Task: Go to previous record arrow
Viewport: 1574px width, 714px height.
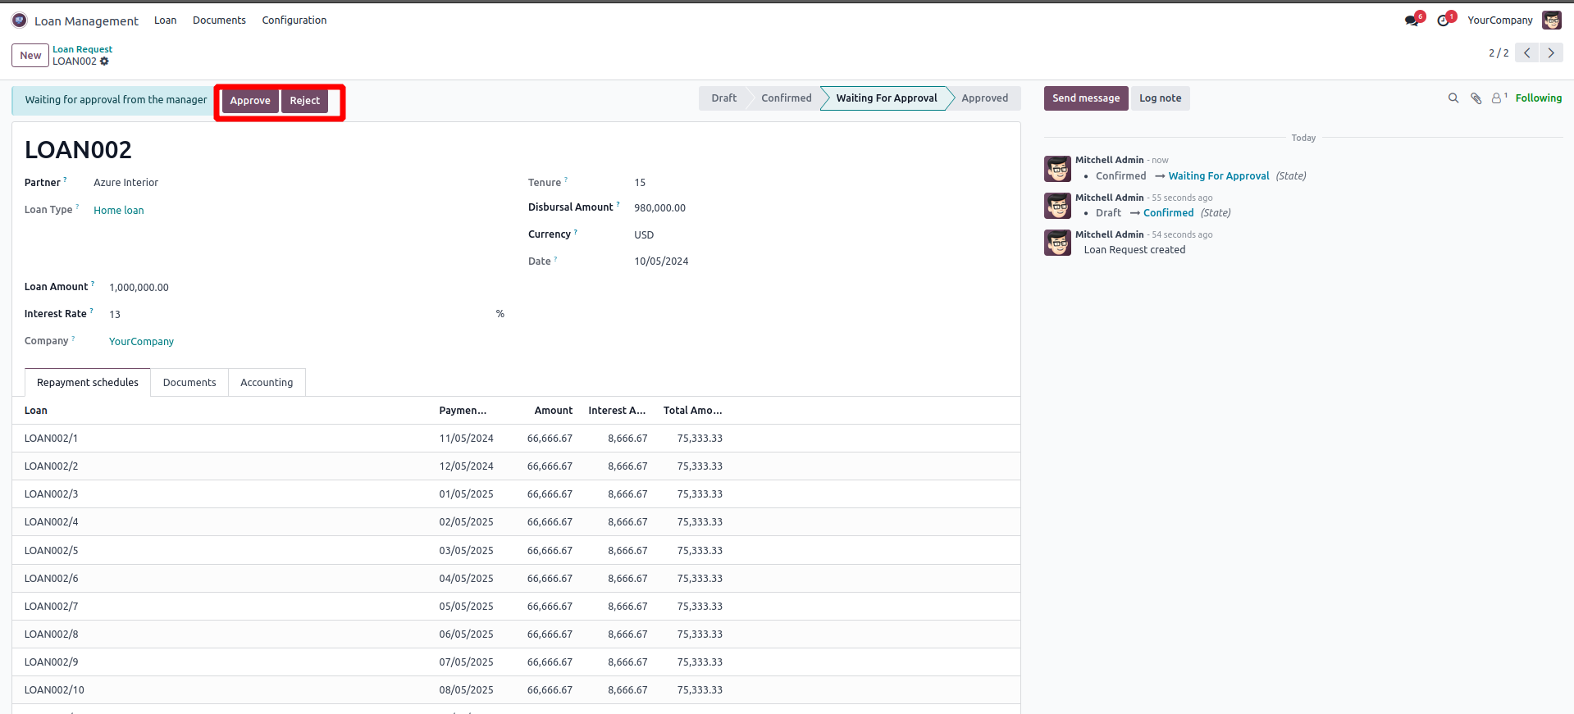Action: point(1526,52)
